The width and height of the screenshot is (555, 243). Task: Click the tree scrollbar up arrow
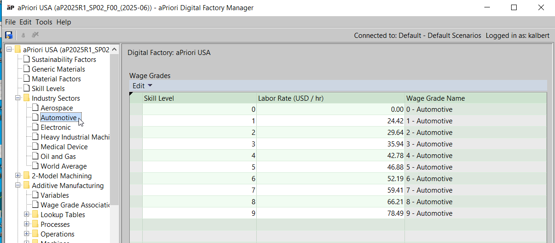click(x=115, y=49)
